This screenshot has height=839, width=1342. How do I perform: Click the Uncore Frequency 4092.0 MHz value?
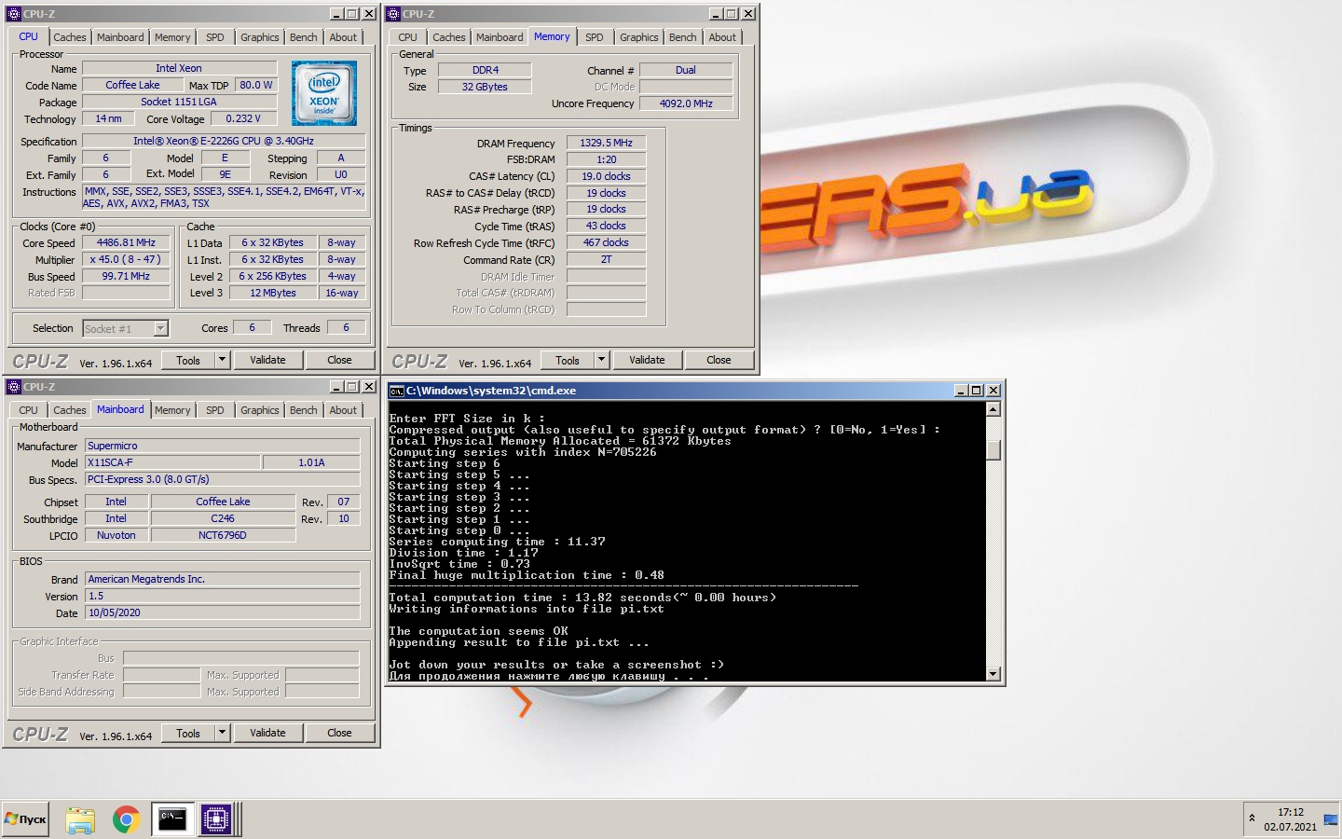[686, 103]
